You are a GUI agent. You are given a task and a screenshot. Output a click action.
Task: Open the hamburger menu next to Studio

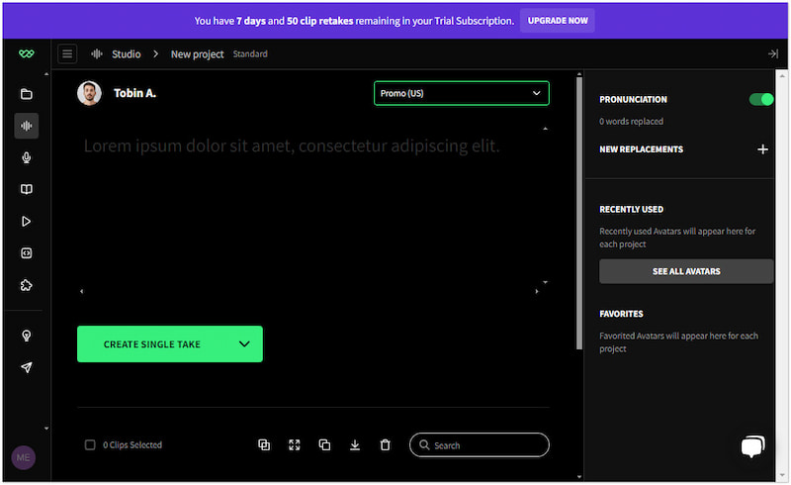tap(67, 53)
